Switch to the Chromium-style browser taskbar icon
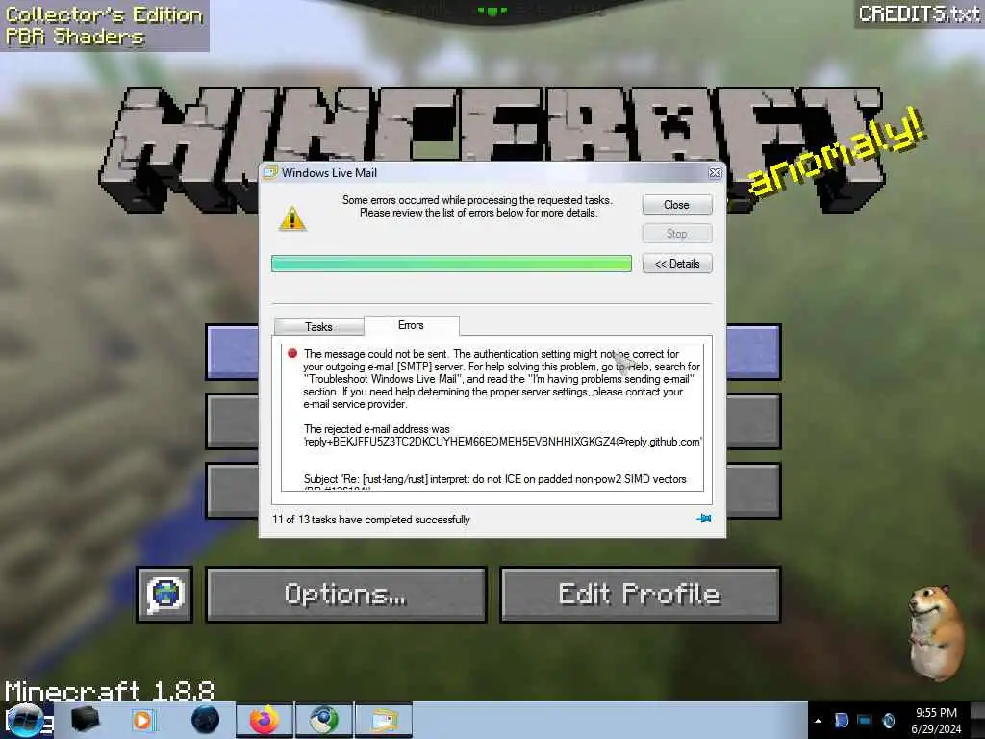 [x=323, y=720]
